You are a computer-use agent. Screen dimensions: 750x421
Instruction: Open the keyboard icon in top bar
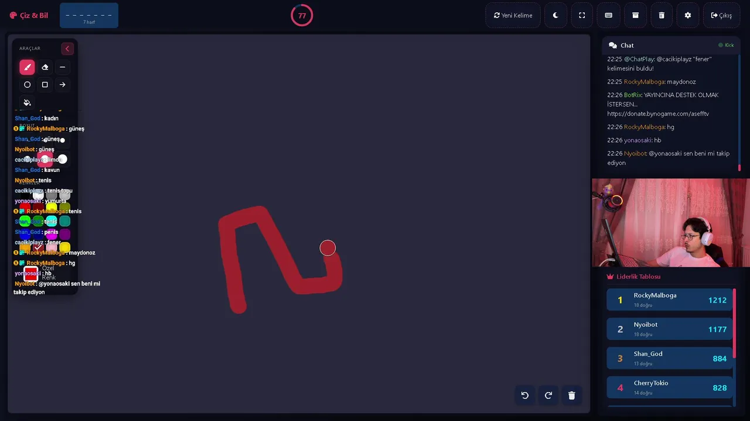pos(608,15)
